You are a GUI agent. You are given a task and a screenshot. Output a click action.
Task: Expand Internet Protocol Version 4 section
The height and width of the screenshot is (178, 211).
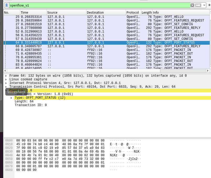coord(6,83)
